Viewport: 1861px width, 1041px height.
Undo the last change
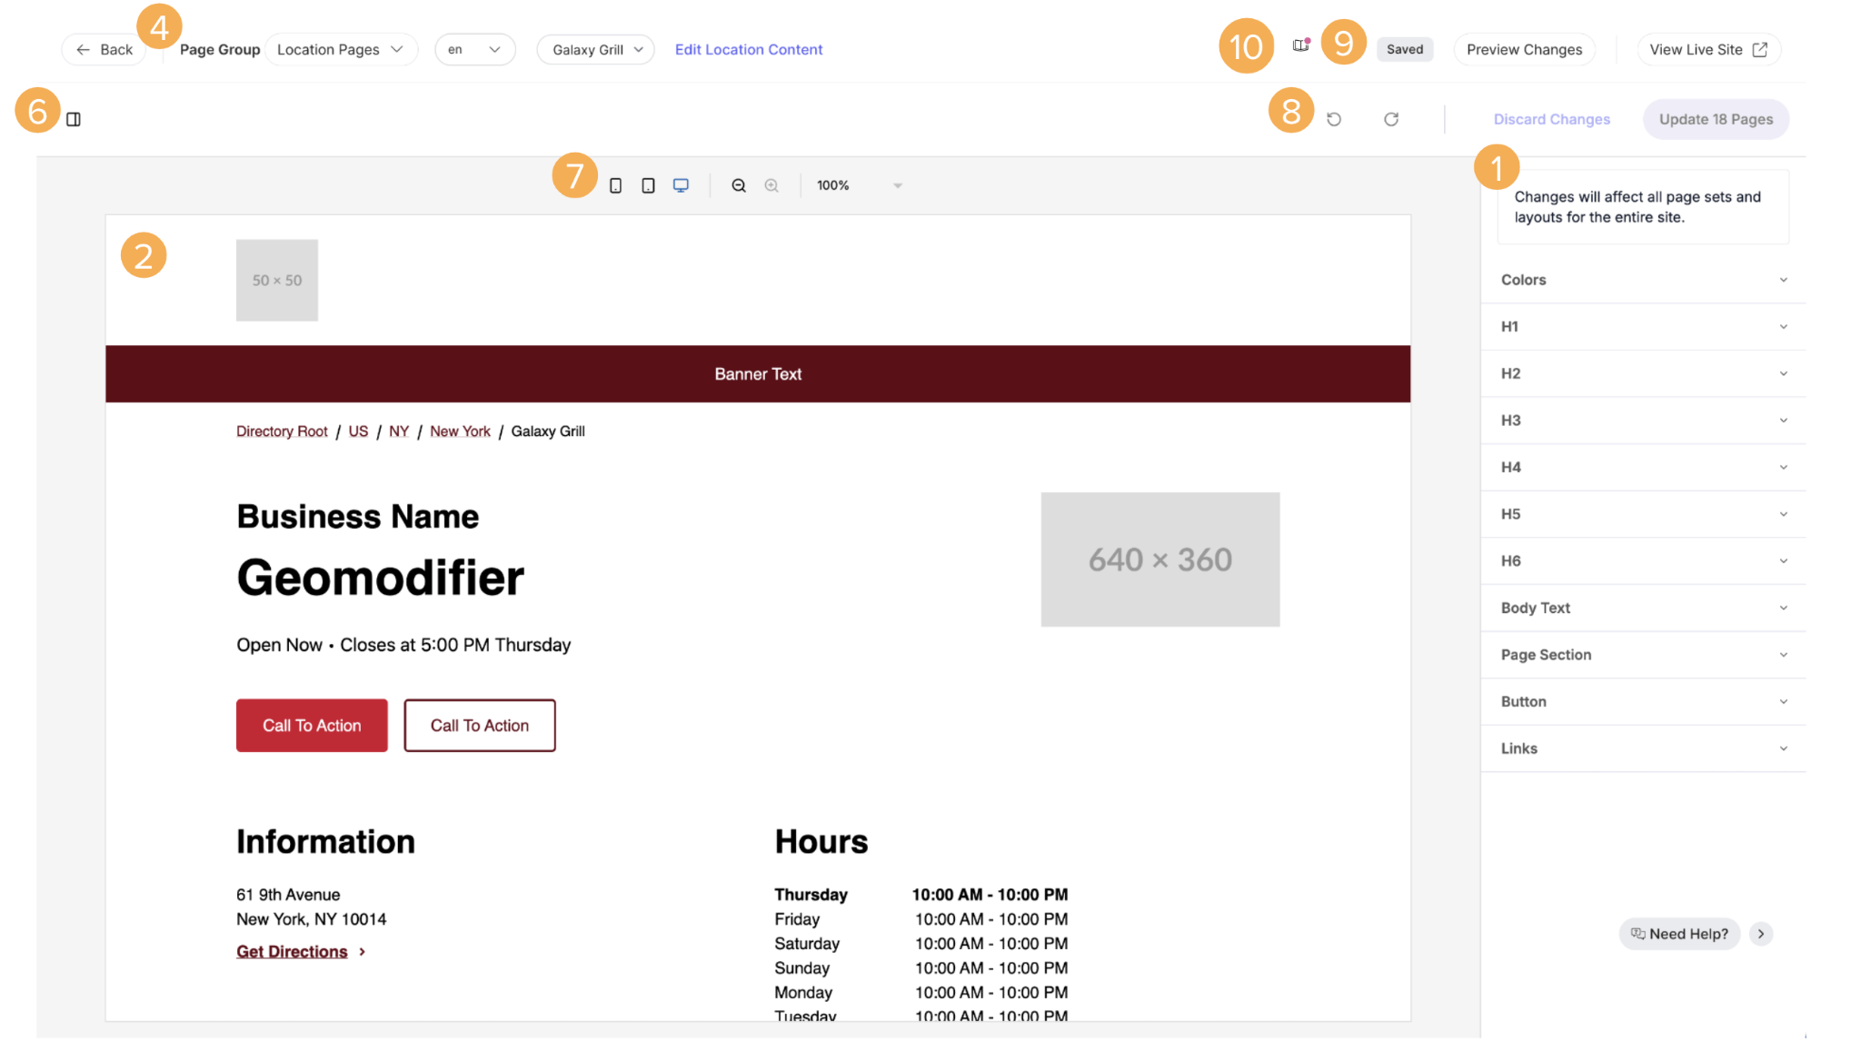tap(1334, 119)
